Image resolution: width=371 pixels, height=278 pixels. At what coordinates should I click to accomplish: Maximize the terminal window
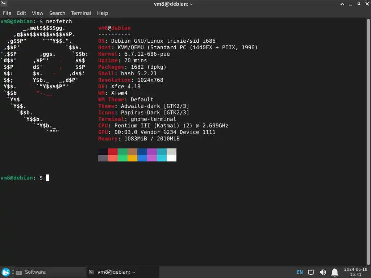point(359,4)
